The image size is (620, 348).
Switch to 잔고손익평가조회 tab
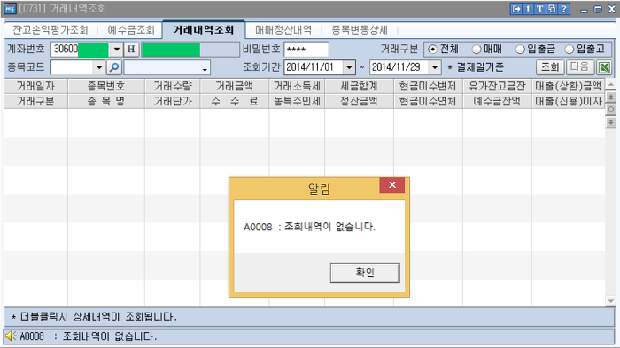(50, 30)
